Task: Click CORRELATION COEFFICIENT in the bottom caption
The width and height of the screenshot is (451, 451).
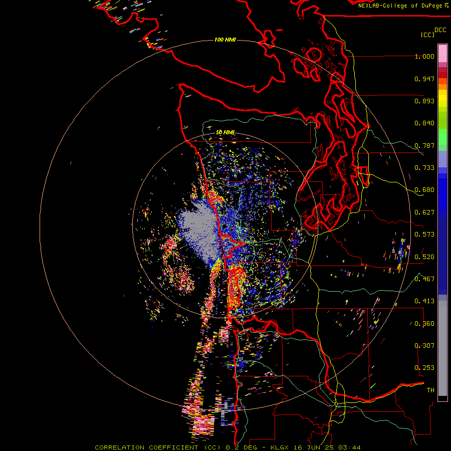Action: (x=146, y=447)
